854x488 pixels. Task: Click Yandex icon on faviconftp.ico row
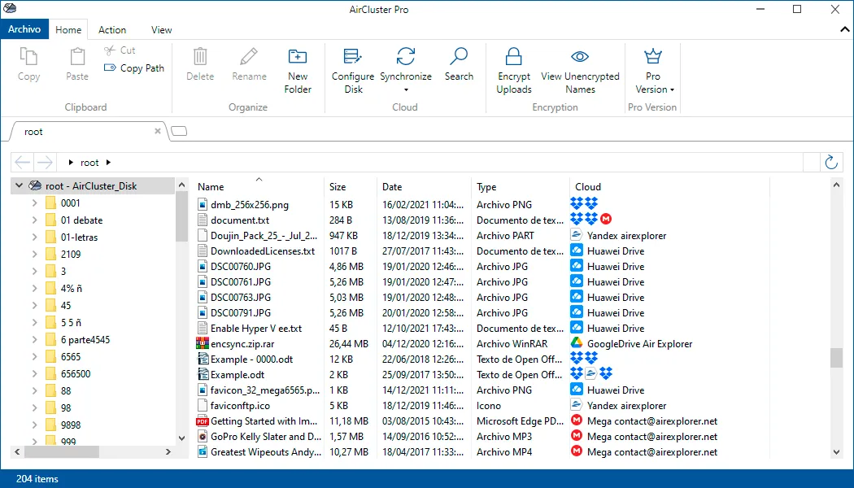pyautogui.click(x=576, y=405)
